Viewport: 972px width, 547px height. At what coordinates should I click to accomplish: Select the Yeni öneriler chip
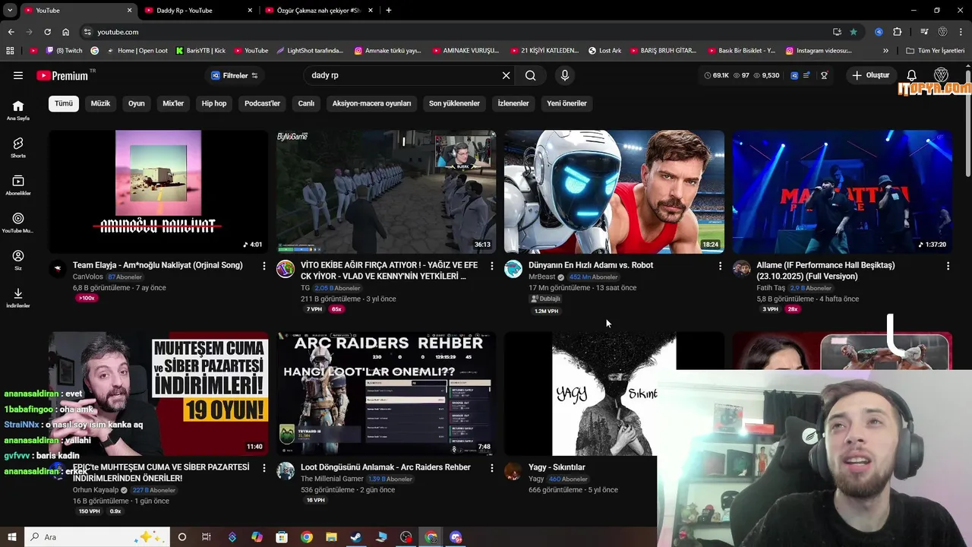pyautogui.click(x=566, y=103)
